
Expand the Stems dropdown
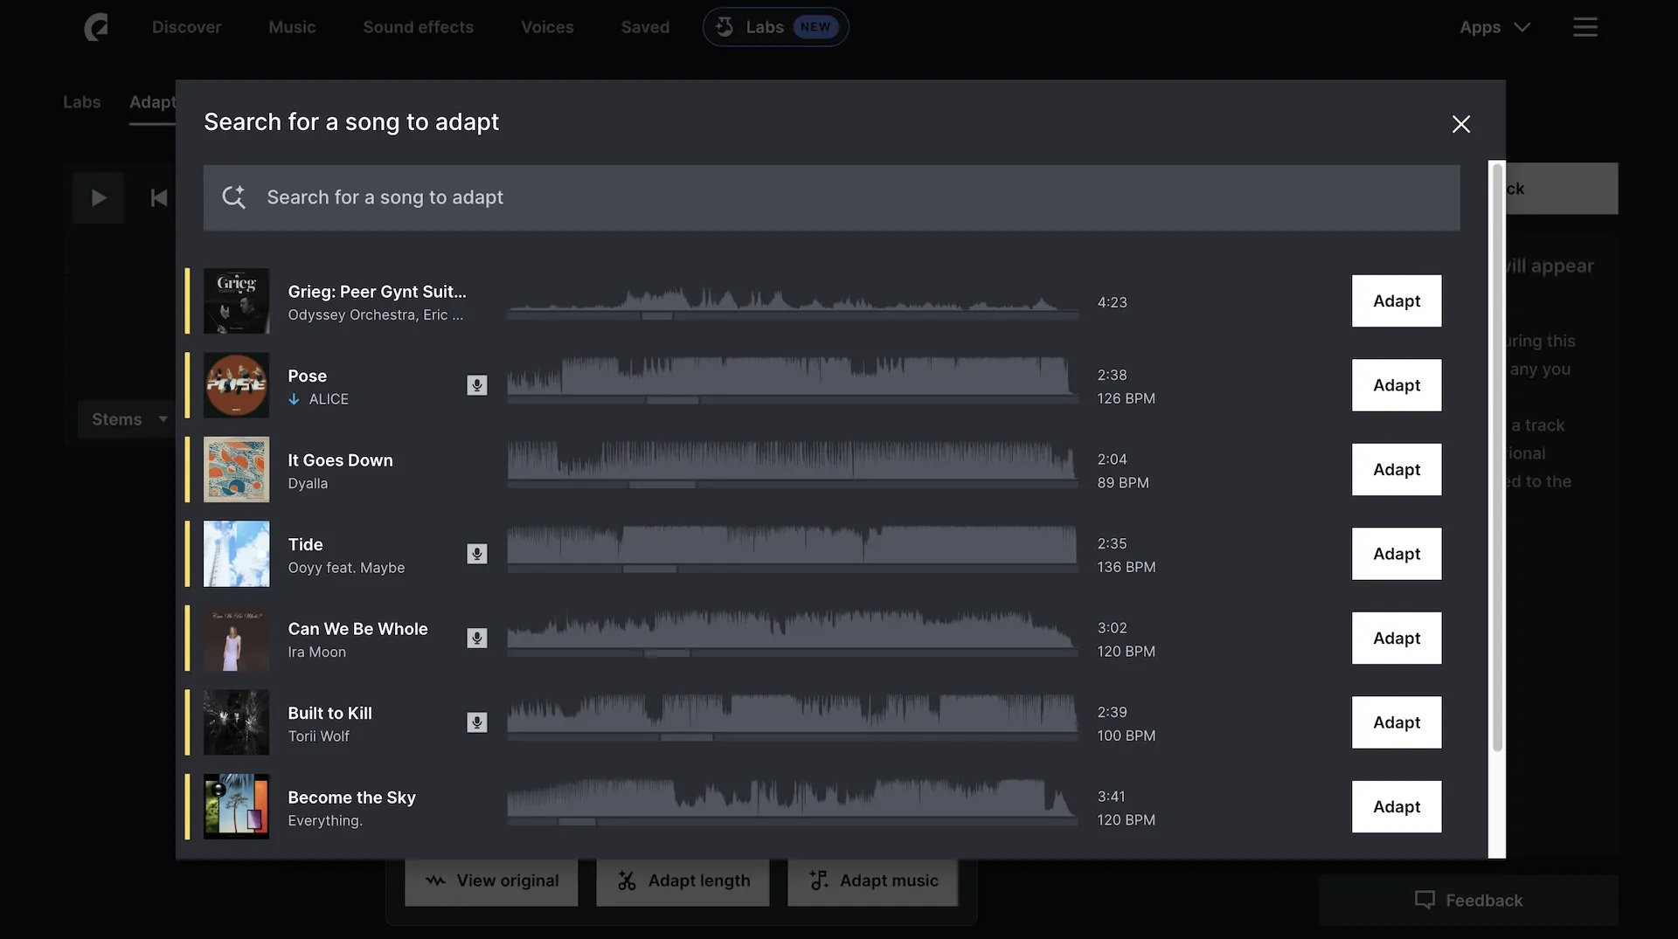tap(128, 418)
